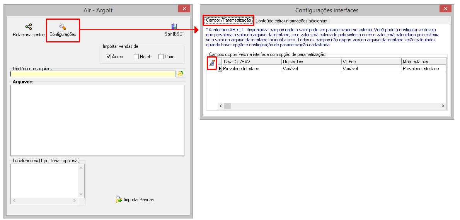
Task: Click the Matrícula pax column header
Action: tap(424, 62)
